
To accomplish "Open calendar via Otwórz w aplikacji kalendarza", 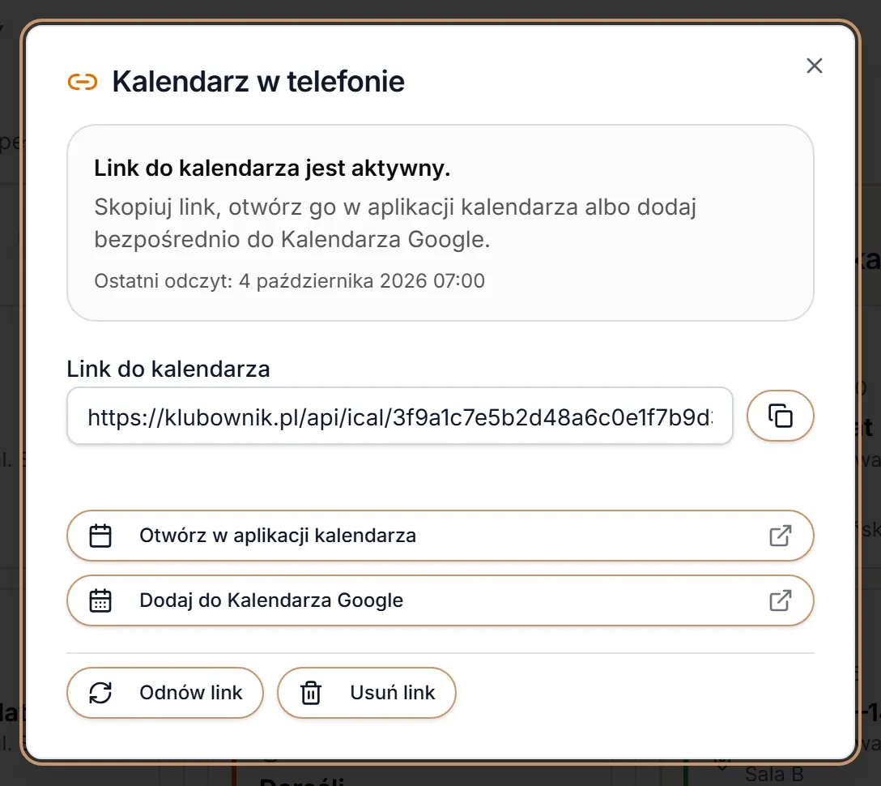I will point(440,536).
